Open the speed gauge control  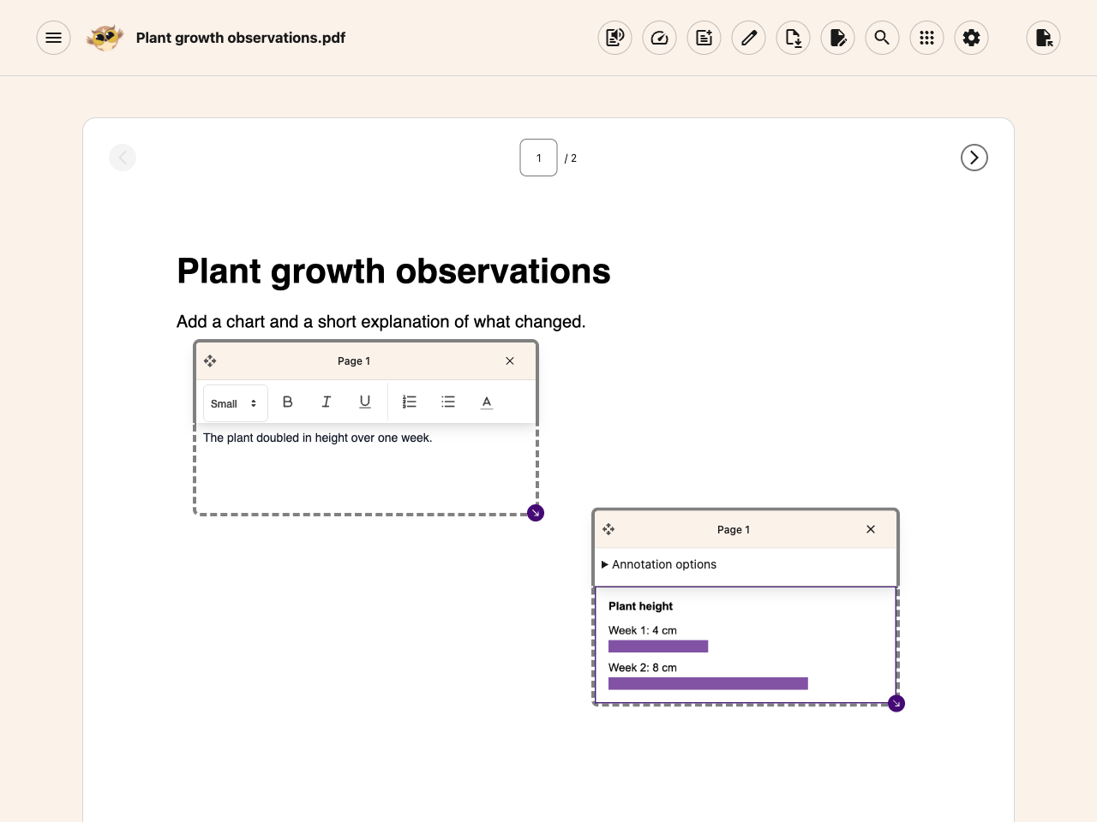click(659, 38)
